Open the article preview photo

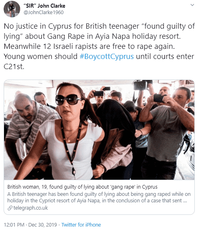(99, 130)
